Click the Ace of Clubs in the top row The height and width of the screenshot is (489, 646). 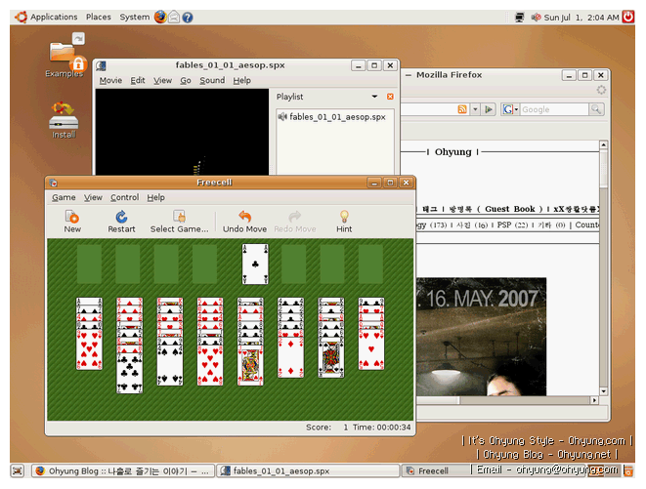[255, 264]
